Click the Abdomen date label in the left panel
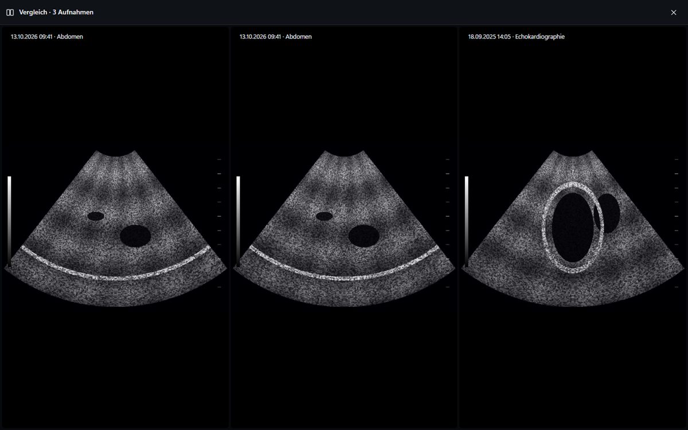This screenshot has width=688, height=430. 47,37
